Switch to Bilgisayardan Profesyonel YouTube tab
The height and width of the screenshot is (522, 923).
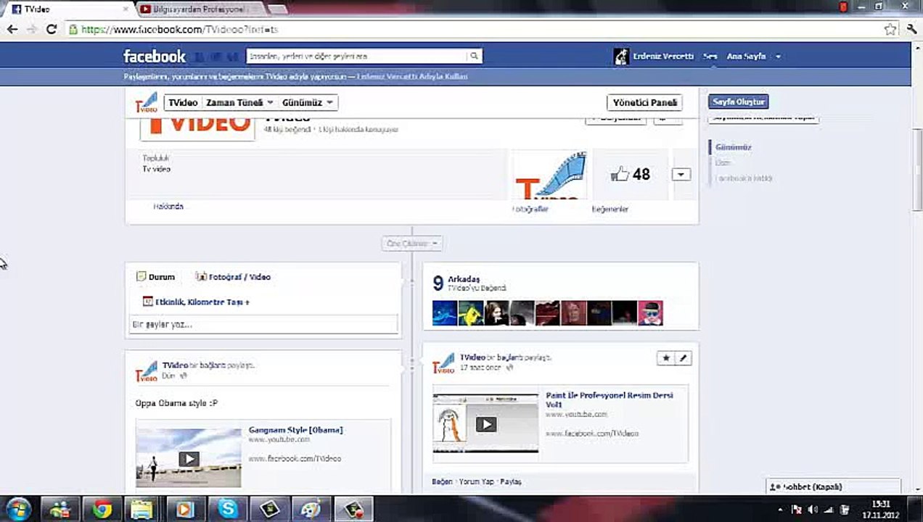[200, 9]
